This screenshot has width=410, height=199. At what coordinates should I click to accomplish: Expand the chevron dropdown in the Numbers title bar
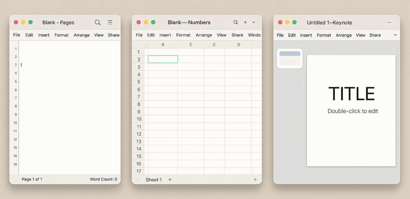[254, 22]
